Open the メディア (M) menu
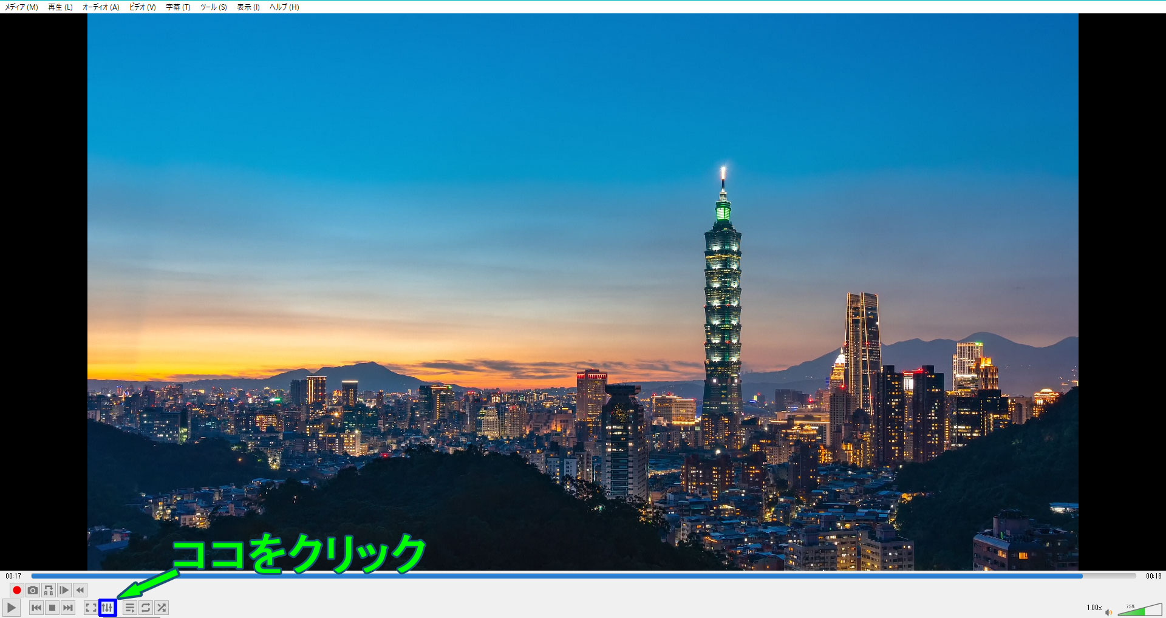This screenshot has width=1166, height=618. pyautogui.click(x=21, y=7)
